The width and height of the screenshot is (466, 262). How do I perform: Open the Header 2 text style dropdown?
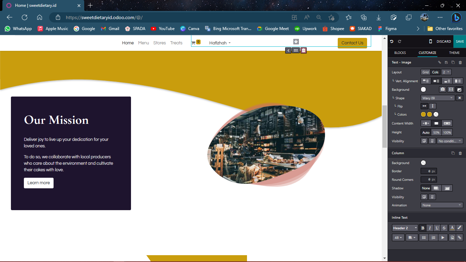(x=405, y=228)
